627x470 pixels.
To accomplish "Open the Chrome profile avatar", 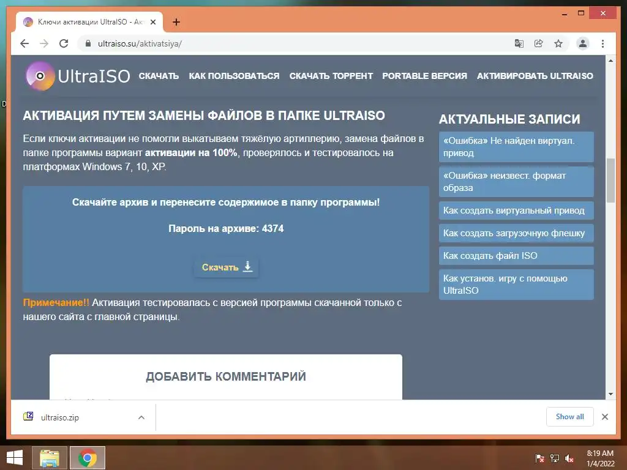I will pos(583,43).
